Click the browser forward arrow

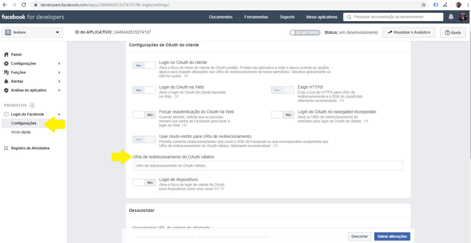[x=14, y=5]
